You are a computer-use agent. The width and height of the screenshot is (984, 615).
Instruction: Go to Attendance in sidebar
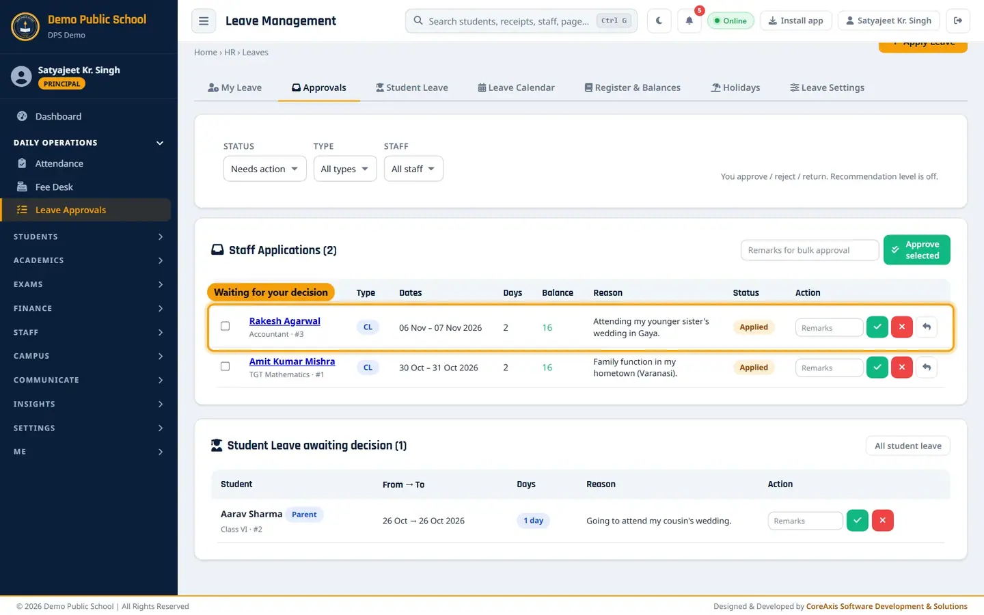tap(86, 163)
